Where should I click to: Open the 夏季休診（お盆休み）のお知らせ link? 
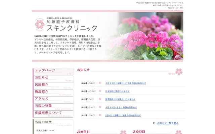point(120,99)
